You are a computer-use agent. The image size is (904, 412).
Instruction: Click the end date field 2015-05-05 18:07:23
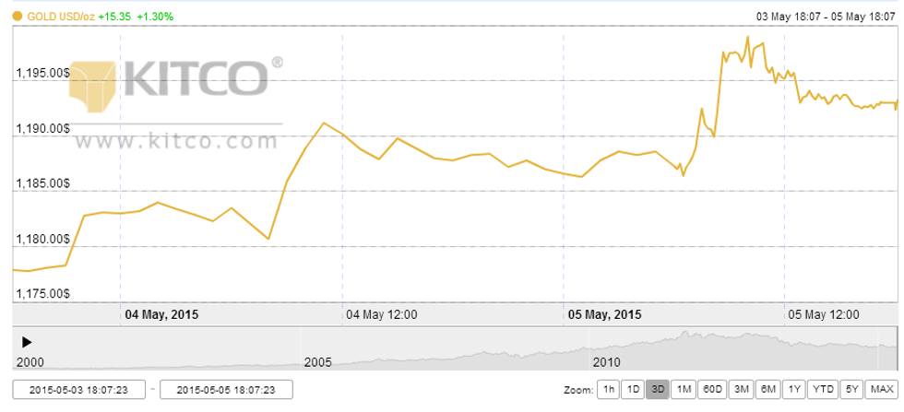[226, 390]
